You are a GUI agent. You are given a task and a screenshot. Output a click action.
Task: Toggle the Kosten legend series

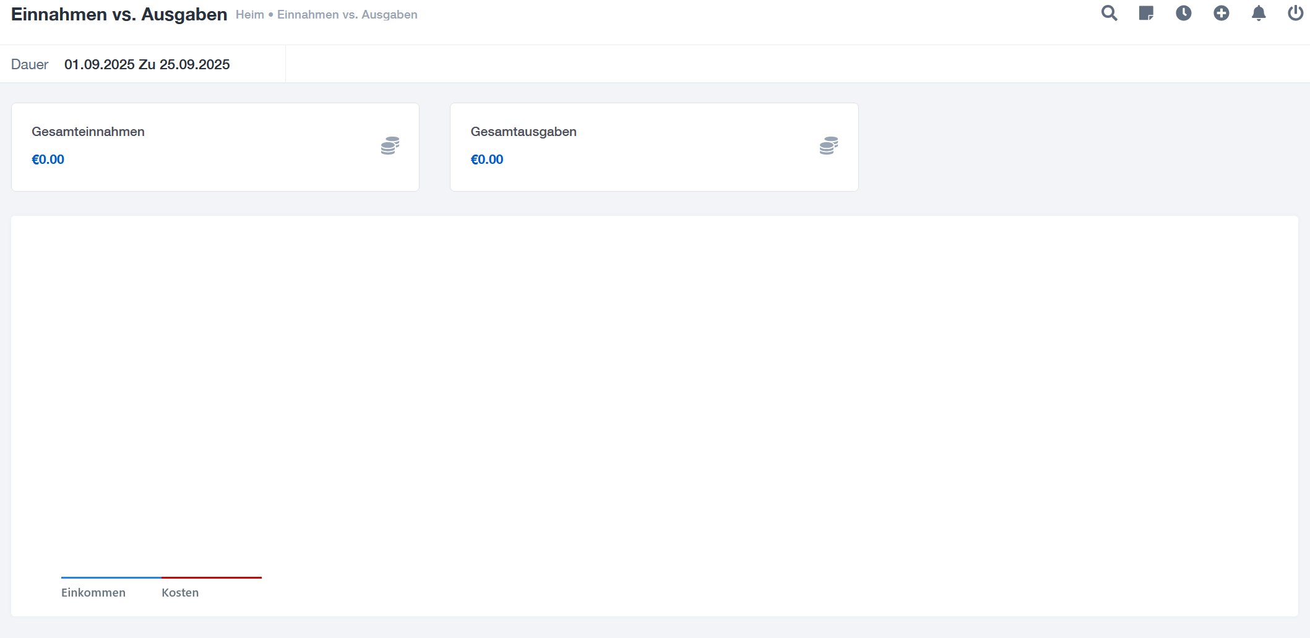pyautogui.click(x=180, y=592)
